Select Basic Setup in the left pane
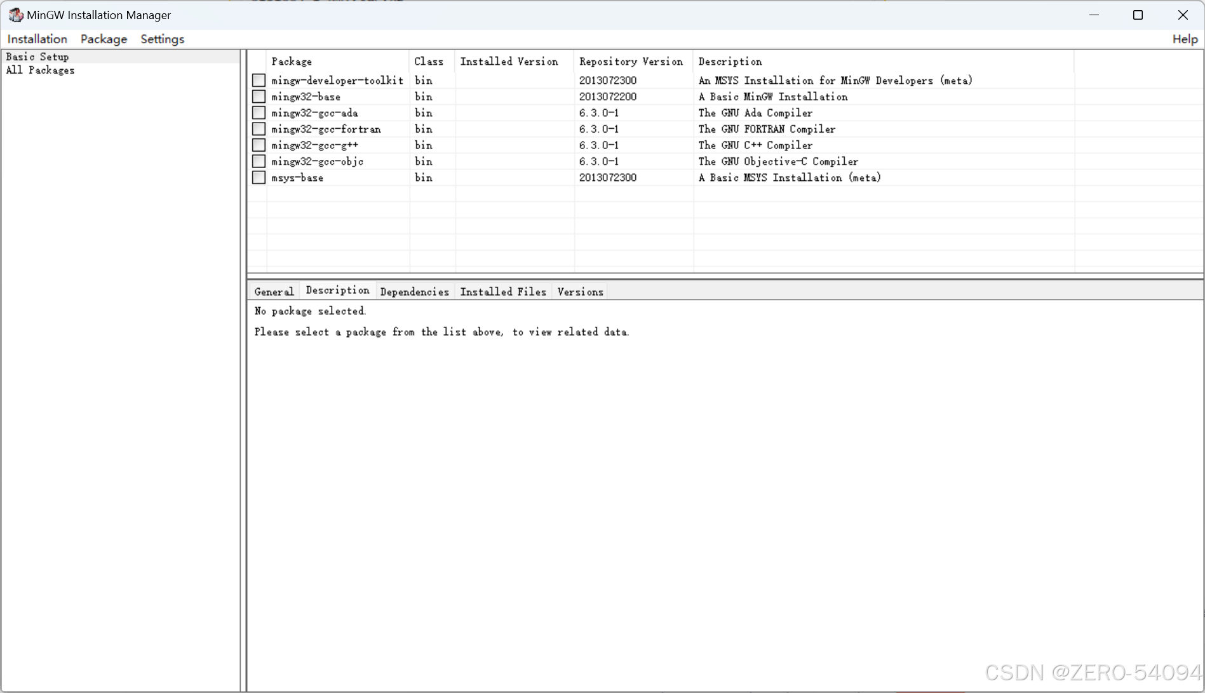 pos(121,56)
